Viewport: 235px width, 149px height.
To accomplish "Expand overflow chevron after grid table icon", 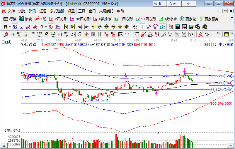I will [232, 33].
